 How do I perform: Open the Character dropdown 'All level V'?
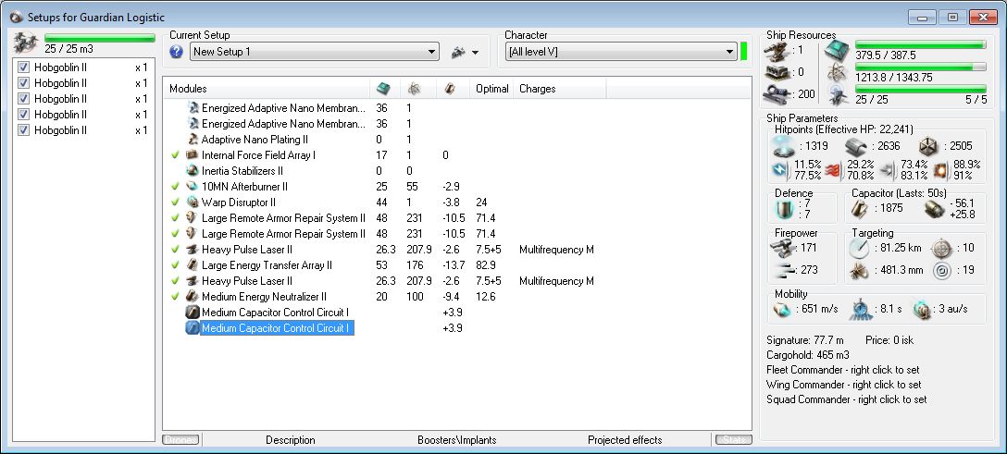(621, 52)
